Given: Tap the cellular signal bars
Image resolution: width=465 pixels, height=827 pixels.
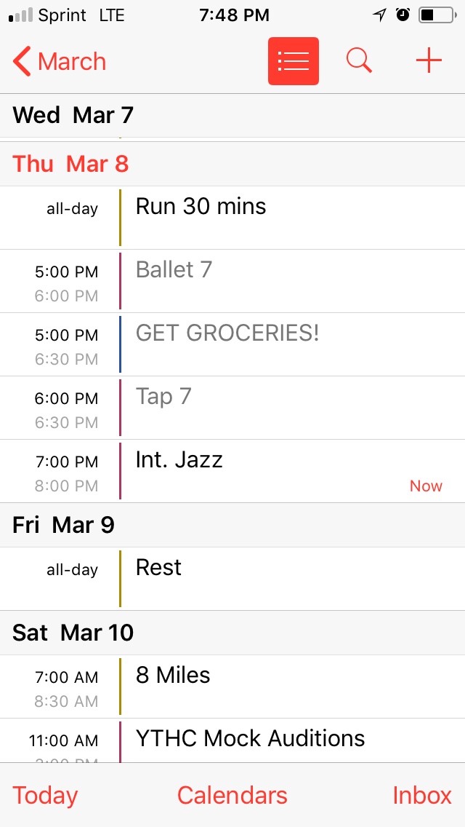Looking at the screenshot, I should [20, 15].
